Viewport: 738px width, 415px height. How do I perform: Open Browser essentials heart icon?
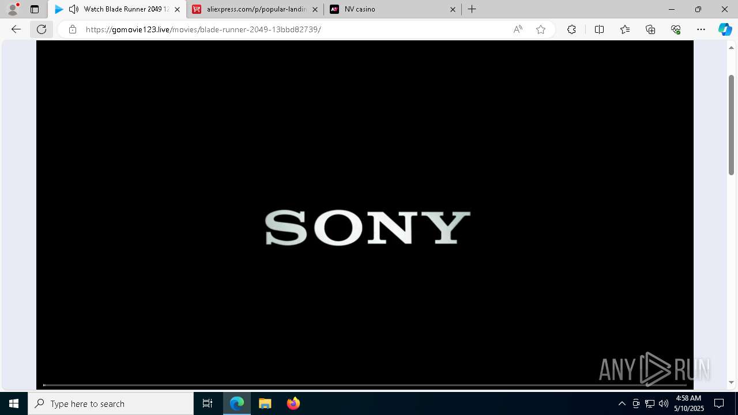point(676,29)
